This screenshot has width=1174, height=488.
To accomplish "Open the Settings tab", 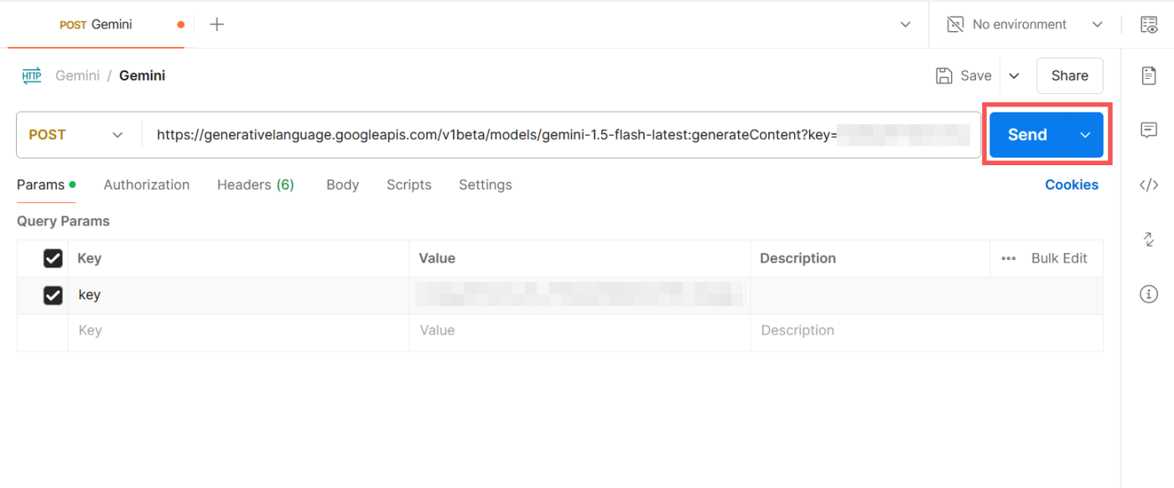I will (486, 184).
